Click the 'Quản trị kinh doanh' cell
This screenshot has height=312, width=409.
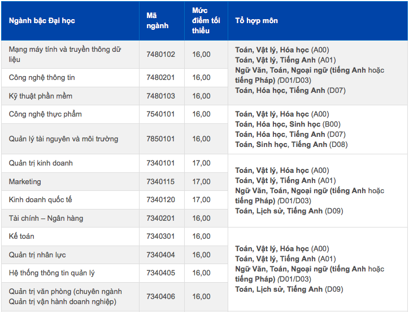pyautogui.click(x=41, y=163)
